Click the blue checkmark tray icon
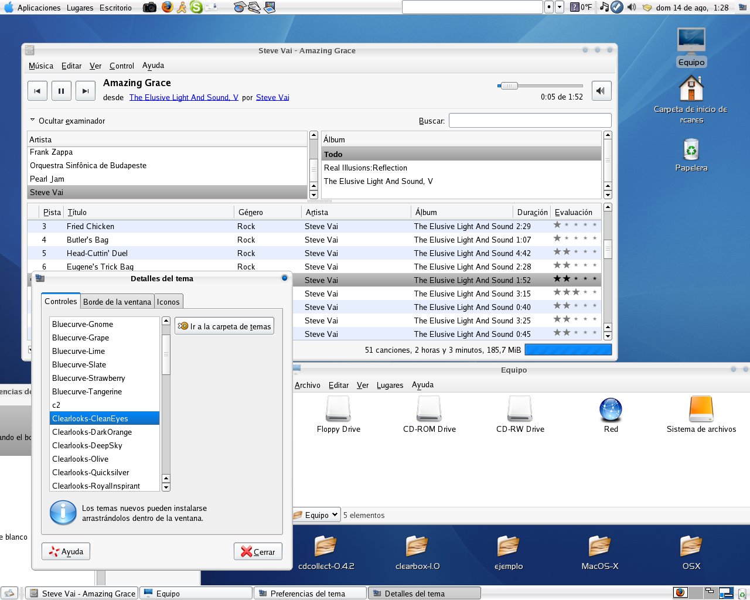This screenshot has height=600, width=750. click(616, 7)
